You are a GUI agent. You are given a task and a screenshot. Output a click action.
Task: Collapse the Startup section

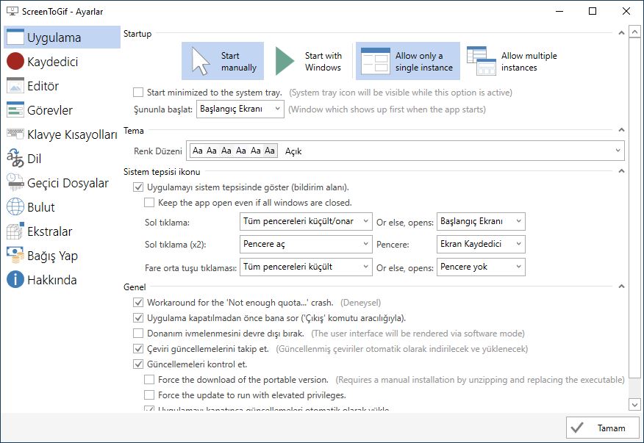click(621, 33)
